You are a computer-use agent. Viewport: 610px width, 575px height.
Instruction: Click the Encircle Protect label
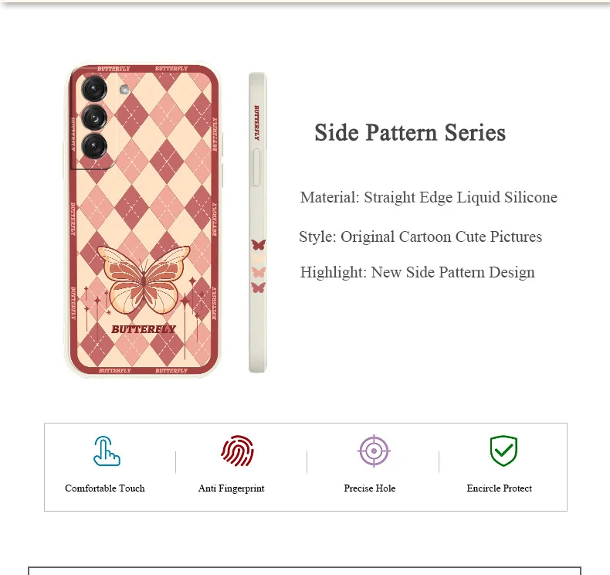(x=499, y=488)
